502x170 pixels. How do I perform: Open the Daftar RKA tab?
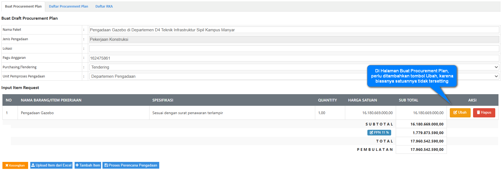click(104, 6)
